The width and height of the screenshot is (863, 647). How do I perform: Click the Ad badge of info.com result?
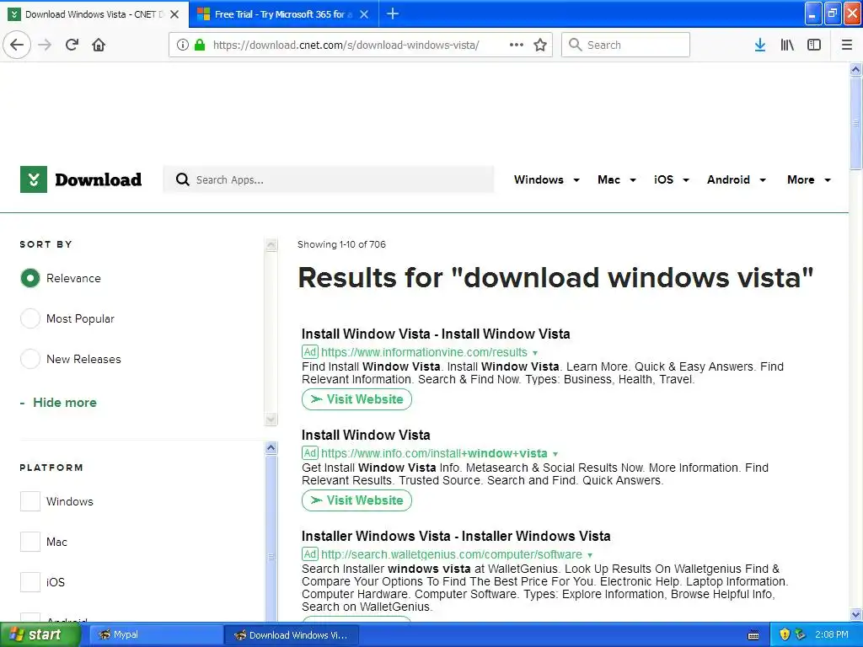(310, 452)
